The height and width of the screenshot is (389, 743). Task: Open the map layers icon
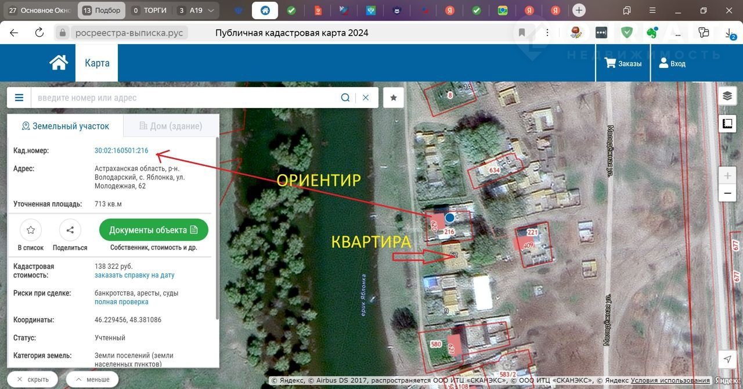727,96
